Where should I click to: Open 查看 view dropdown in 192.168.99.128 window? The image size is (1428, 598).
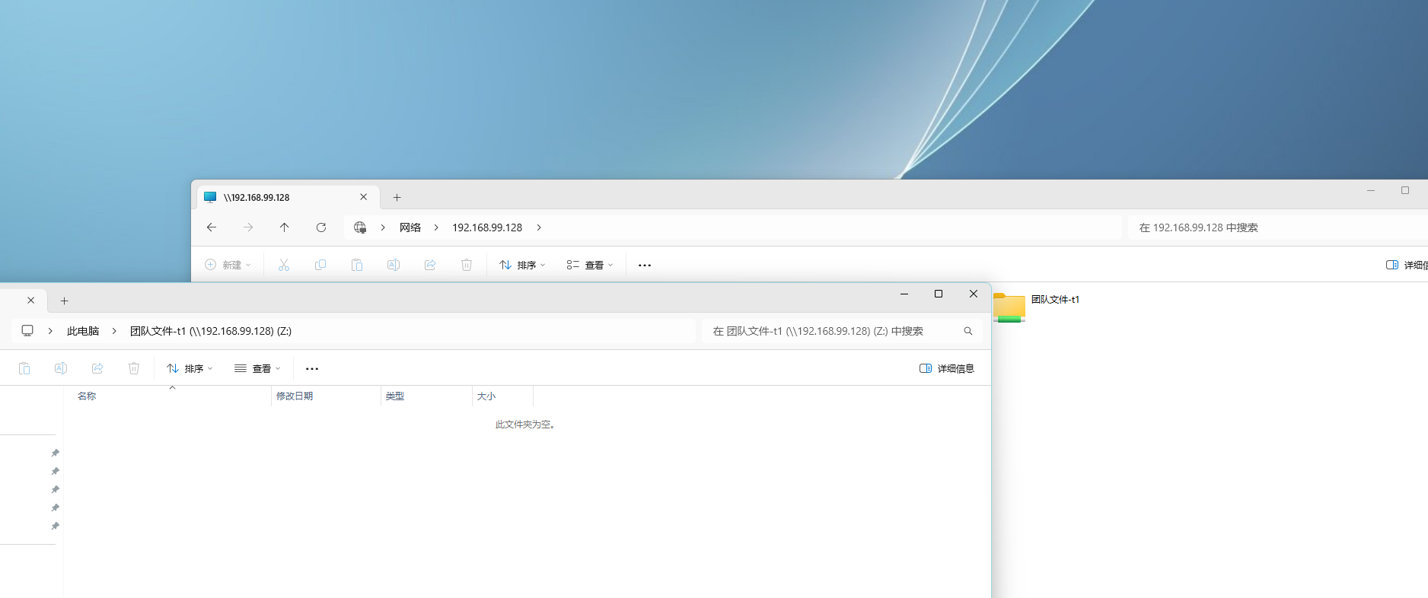[x=590, y=265]
